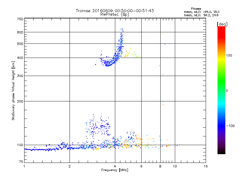The image size is (242, 181).
Task: Click the 'Phases' header label
Action: pyautogui.click(x=196, y=9)
